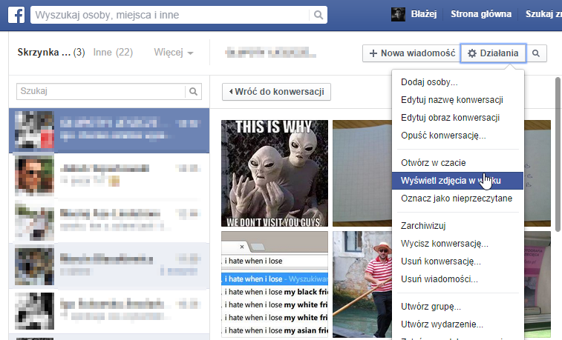The image size is (562, 340).
Task: Select the highlighted first conversation in list
Action: 109,130
